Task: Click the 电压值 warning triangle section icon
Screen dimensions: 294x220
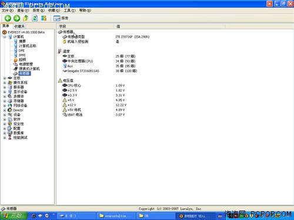Action: (x=60, y=80)
